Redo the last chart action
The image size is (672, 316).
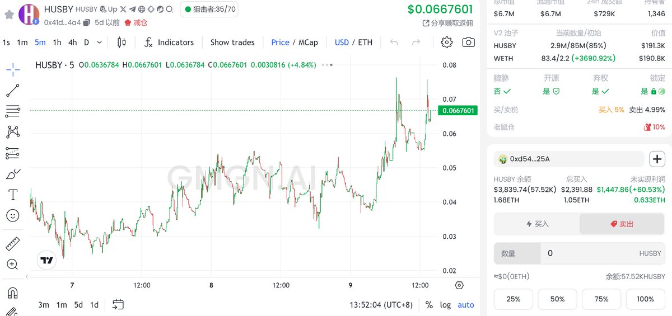coord(416,42)
